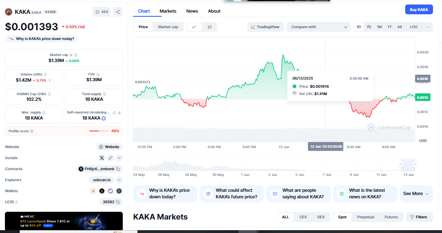442x233 pixels.
Task: Select the Market cap chart toggle
Action: tap(168, 27)
